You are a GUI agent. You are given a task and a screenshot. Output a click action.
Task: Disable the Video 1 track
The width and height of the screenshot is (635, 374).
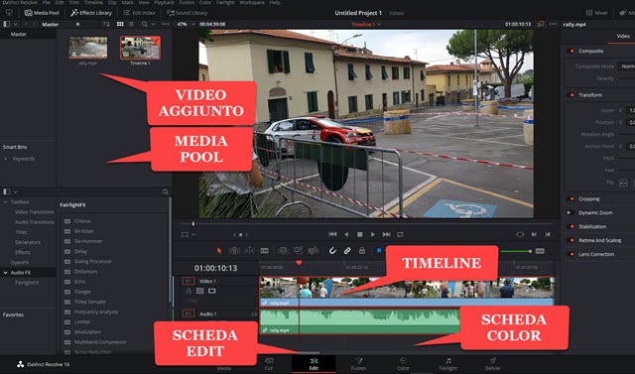(x=211, y=291)
